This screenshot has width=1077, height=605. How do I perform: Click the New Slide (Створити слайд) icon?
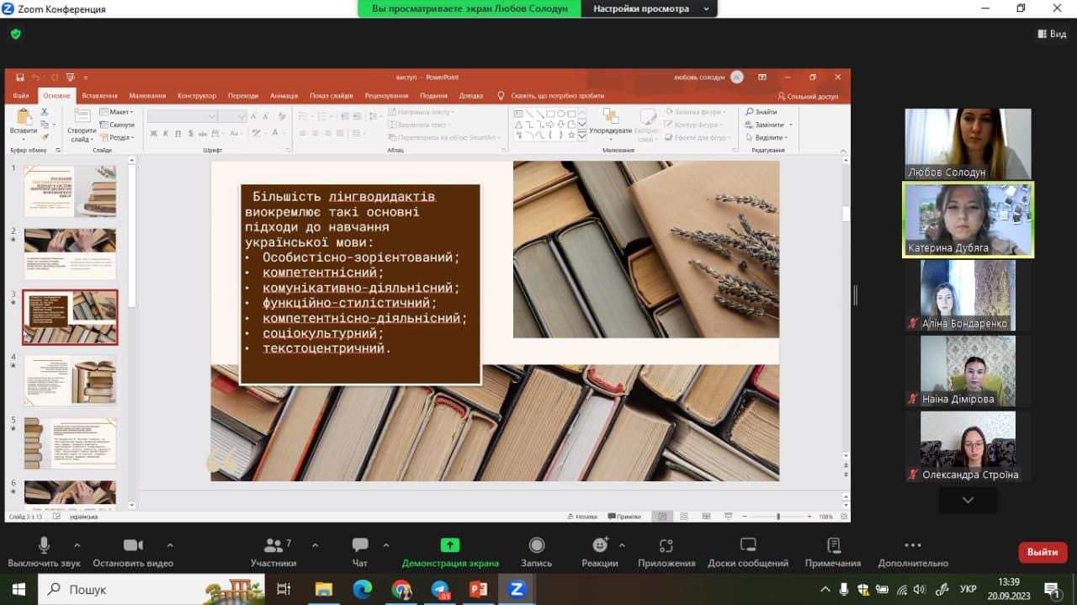(x=82, y=116)
